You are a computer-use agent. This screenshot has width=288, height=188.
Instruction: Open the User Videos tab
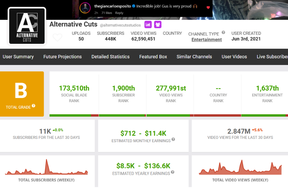point(234,57)
